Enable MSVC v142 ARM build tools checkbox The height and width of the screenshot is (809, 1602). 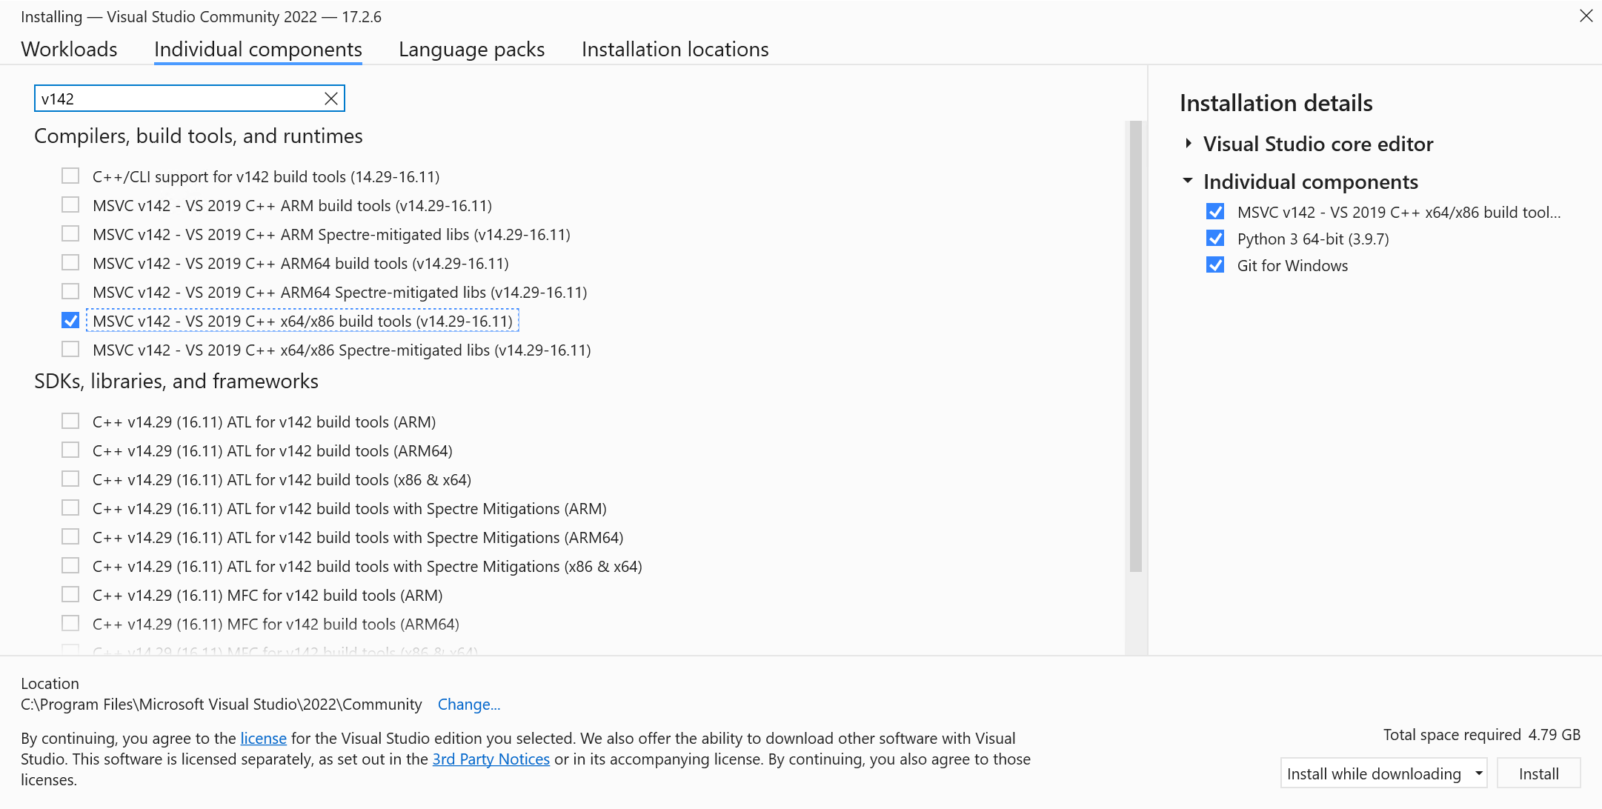pyautogui.click(x=70, y=204)
